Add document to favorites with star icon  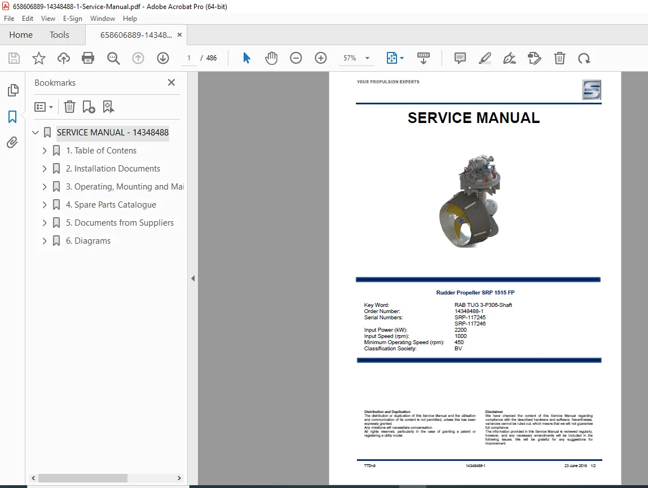[x=39, y=58]
